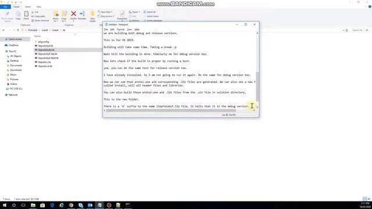Open Notepad's View menu
The image size is (372, 209).
pyautogui.click(x=129, y=30)
